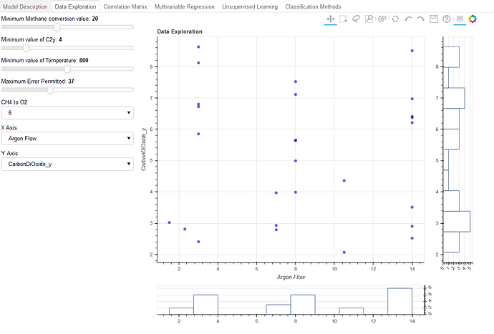This screenshot has width=494, height=334.
Task: Click the 'Minimum value of C2y: 4' label
Action: point(32,39)
